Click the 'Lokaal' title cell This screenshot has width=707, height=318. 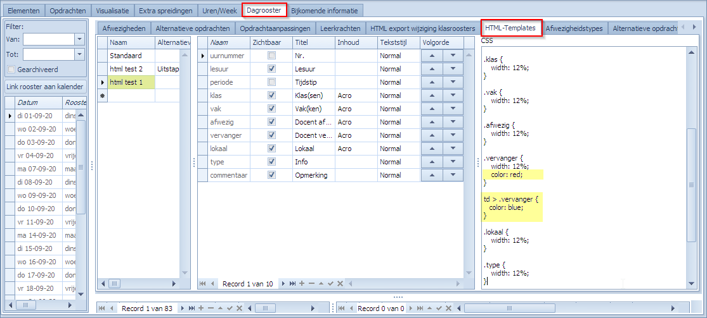click(x=313, y=149)
